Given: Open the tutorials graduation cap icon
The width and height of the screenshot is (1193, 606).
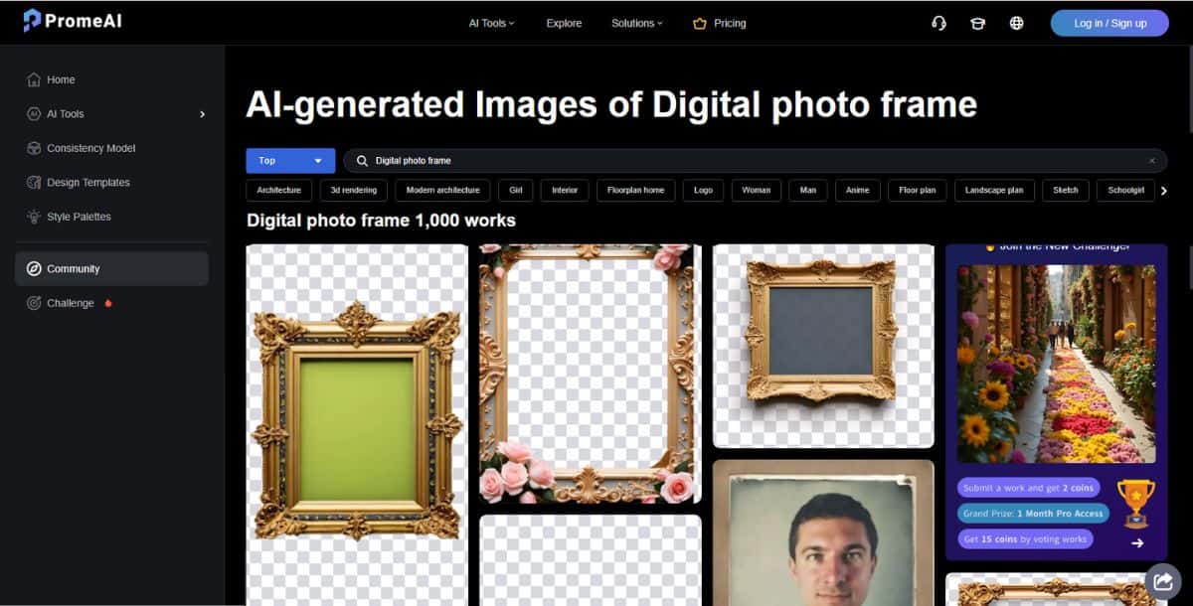Looking at the screenshot, I should [x=977, y=23].
